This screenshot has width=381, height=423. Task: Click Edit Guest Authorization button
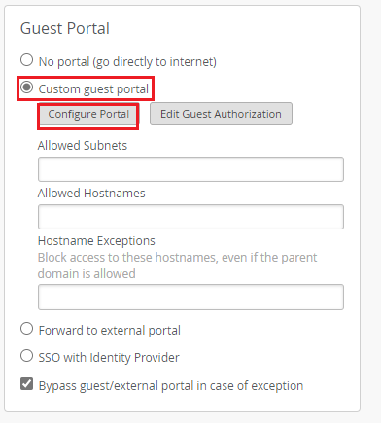click(x=221, y=114)
